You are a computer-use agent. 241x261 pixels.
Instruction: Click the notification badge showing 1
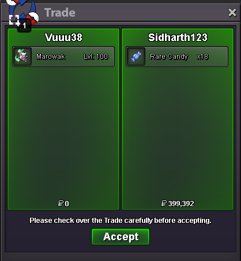(x=24, y=25)
